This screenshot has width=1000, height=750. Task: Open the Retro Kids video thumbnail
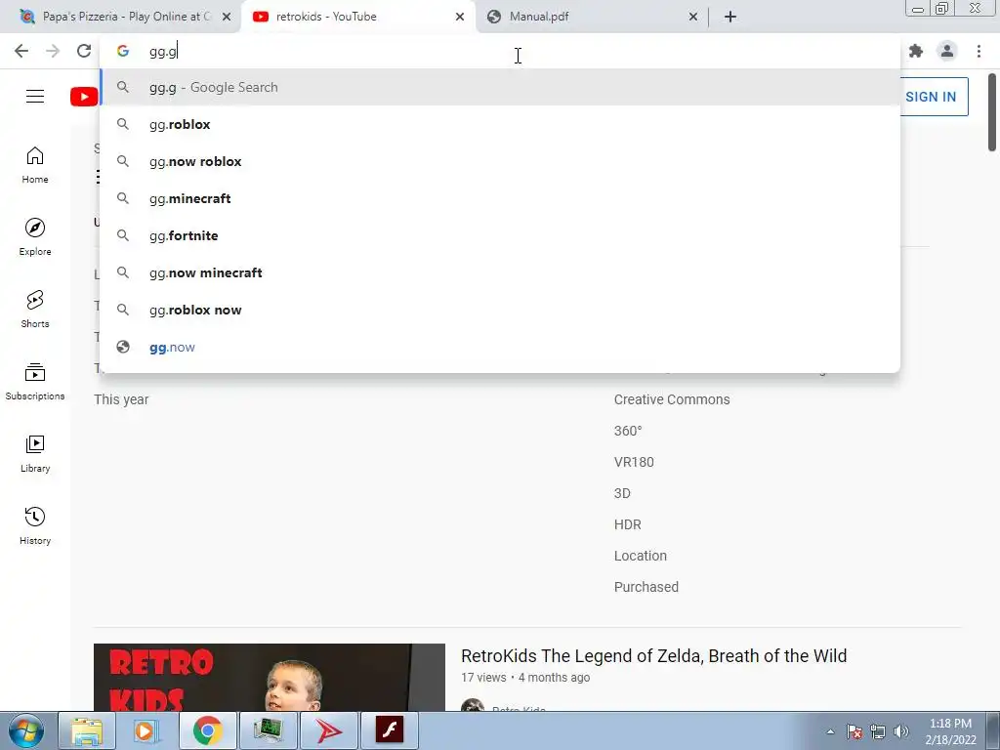tap(270, 678)
